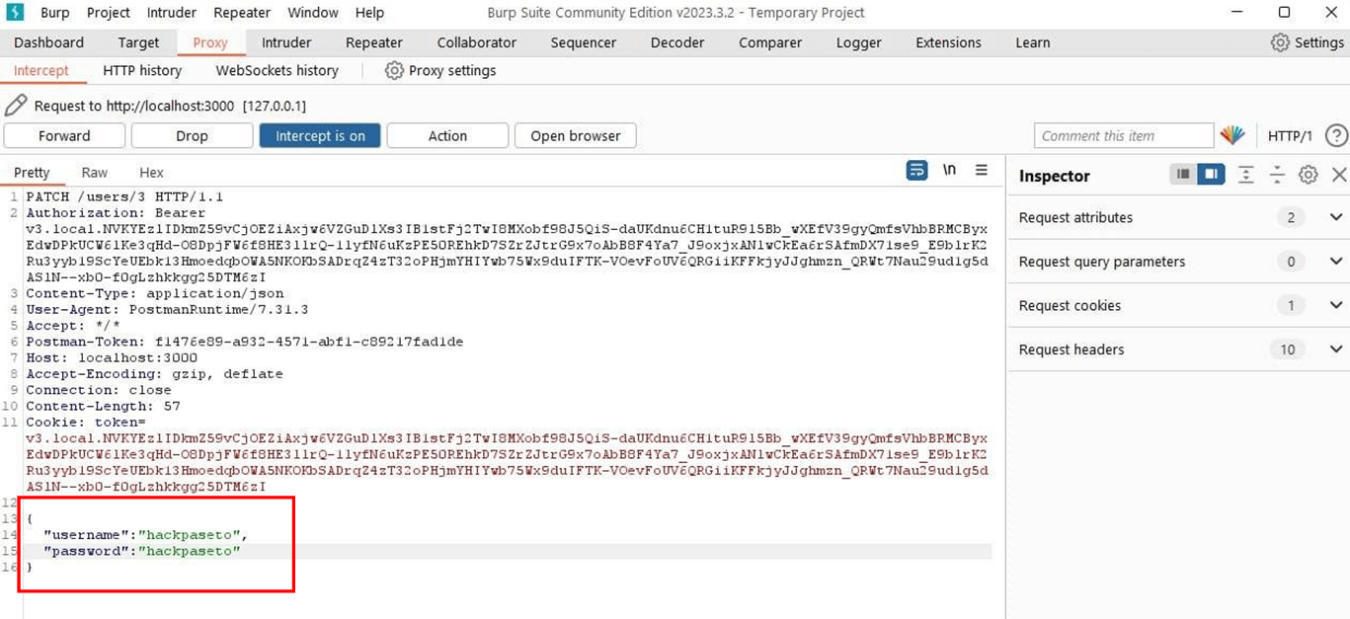The height and width of the screenshot is (619, 1350).
Task: Click the highlight color picker icon
Action: (1231, 136)
